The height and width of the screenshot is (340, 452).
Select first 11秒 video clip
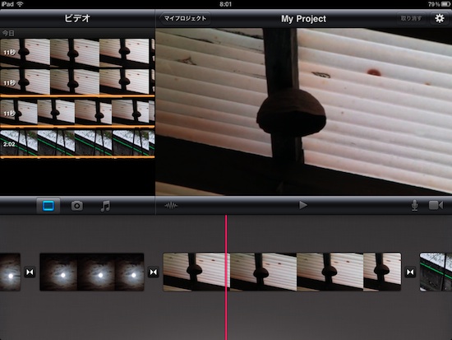[77, 53]
